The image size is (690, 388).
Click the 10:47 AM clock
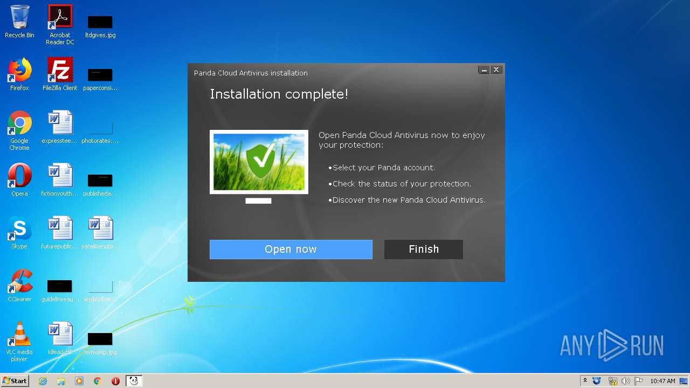pyautogui.click(x=663, y=381)
